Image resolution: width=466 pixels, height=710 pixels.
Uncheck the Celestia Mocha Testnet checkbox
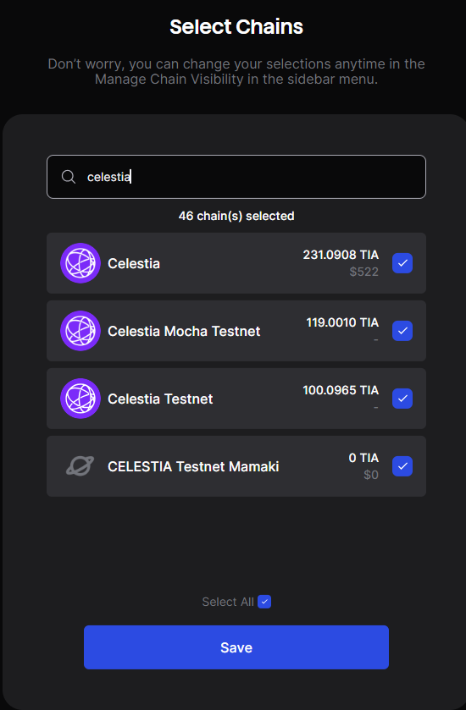(402, 331)
